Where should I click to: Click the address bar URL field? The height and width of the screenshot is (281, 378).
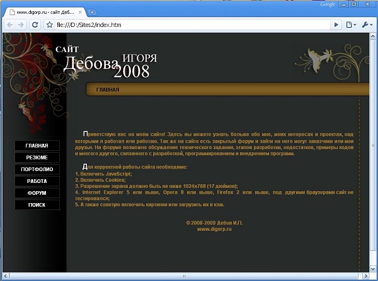189,25
